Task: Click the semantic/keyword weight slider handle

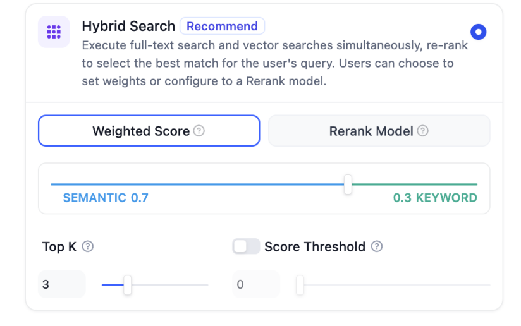Action: coord(348,184)
